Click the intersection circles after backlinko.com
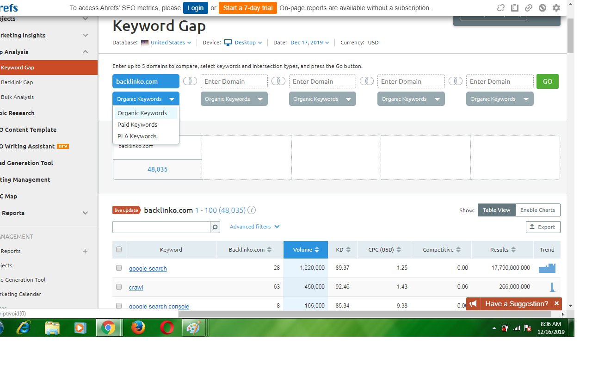 (190, 81)
